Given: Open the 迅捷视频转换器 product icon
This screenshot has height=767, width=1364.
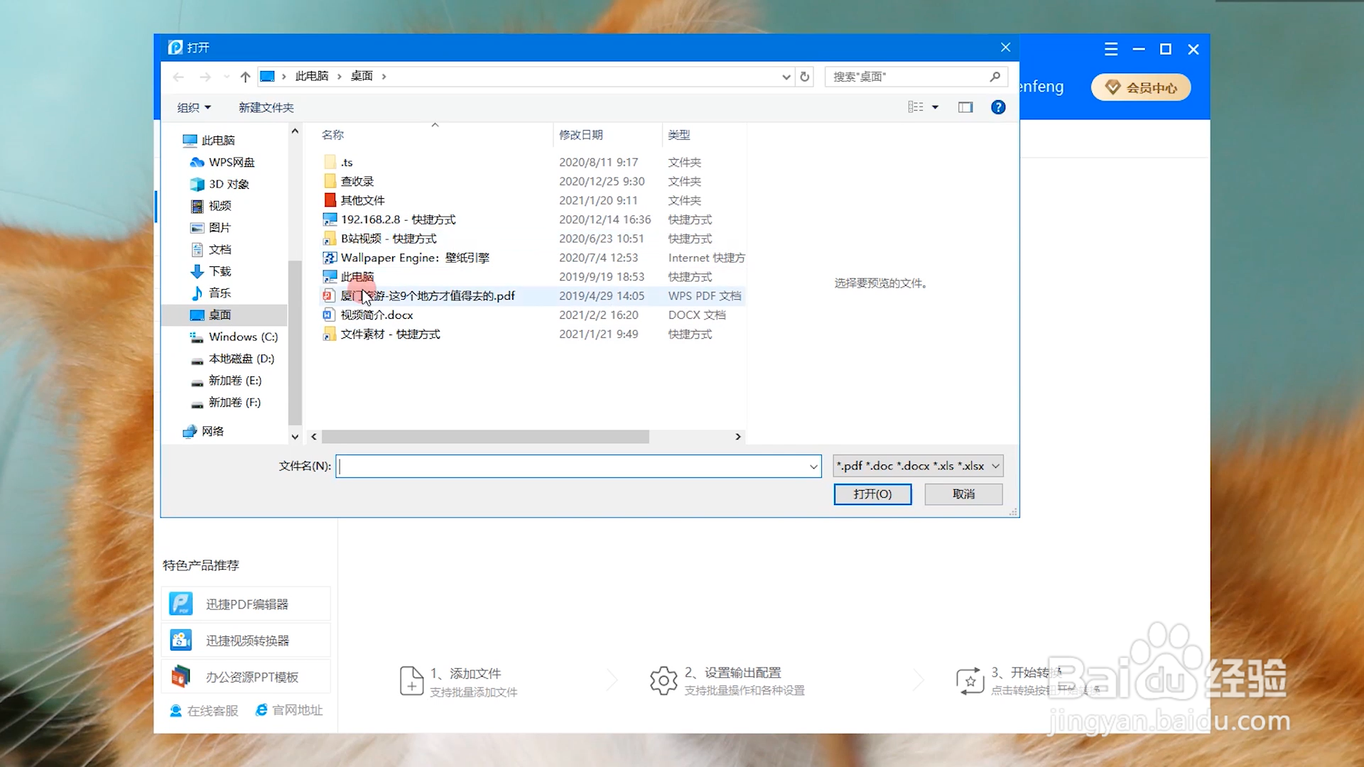Looking at the screenshot, I should [x=181, y=641].
